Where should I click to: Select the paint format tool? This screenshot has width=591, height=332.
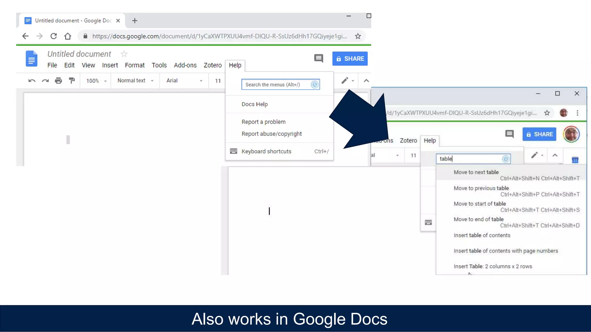[x=72, y=81]
